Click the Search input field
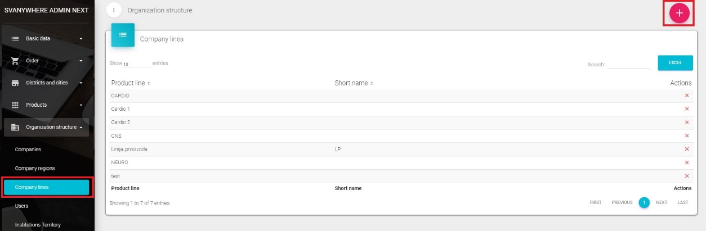 [628, 64]
